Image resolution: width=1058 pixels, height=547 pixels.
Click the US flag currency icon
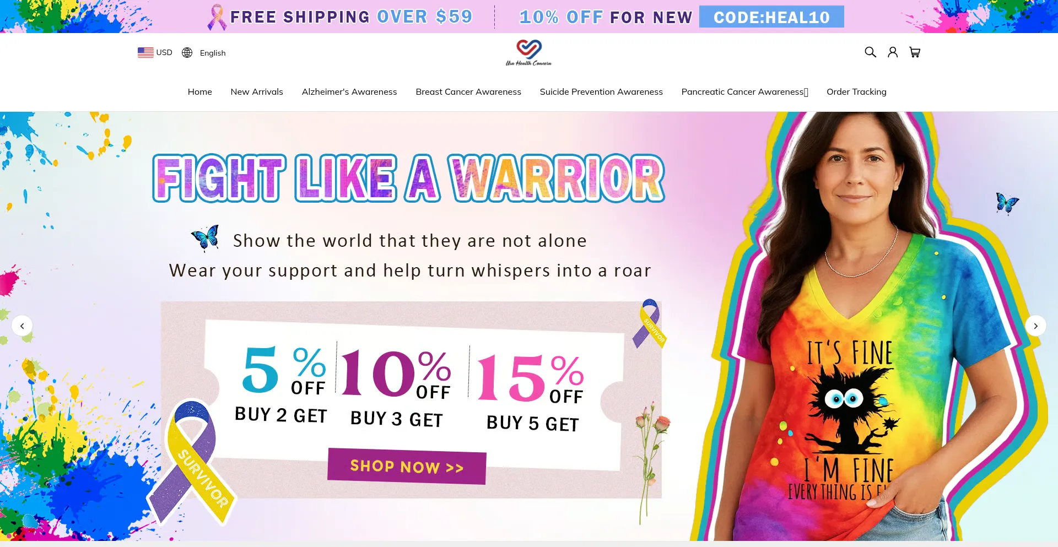tap(145, 52)
